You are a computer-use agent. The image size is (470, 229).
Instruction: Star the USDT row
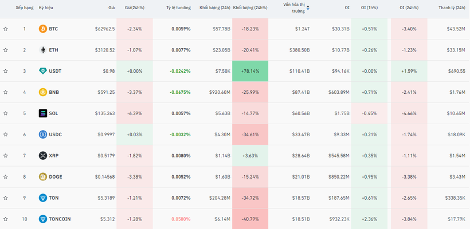click(5, 71)
